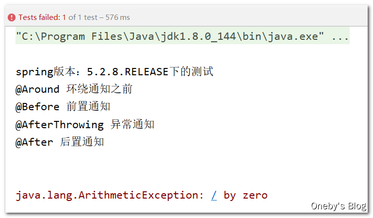The image size is (373, 218).
Task: Click the java.lang.ArithmeticException text
Action: click(110, 195)
